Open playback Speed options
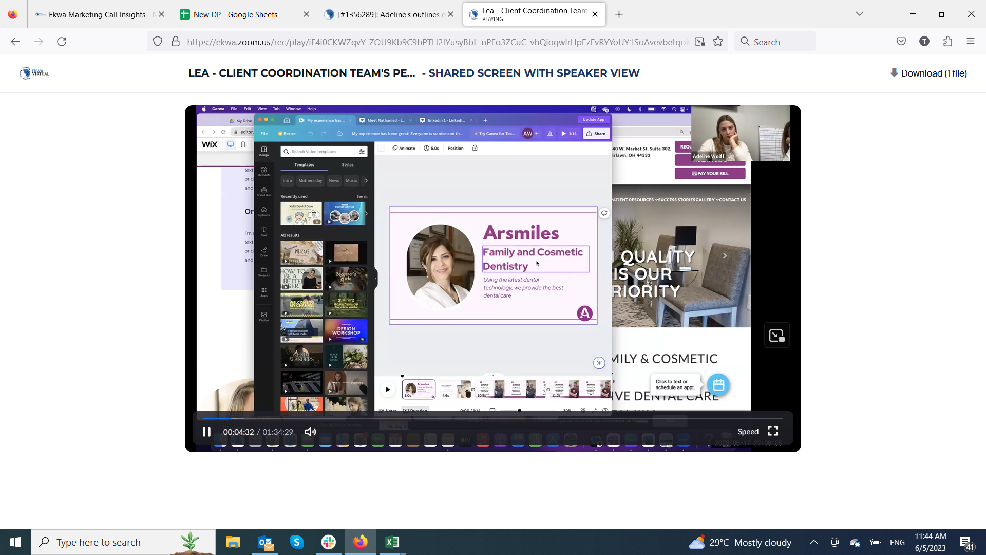 (x=748, y=432)
